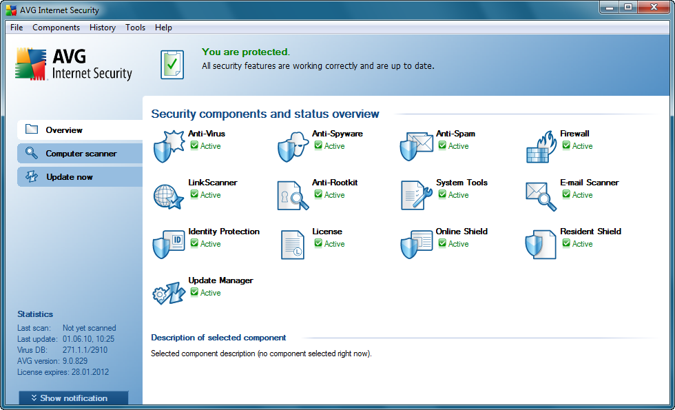This screenshot has width=675, height=410.
Task: Open the Anti-Virus shield icon
Action: pos(168,145)
